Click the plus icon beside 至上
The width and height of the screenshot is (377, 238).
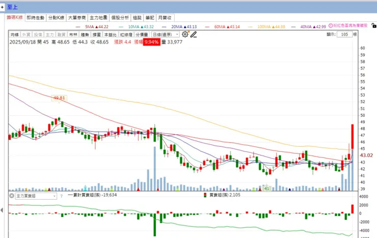pyautogui.click(x=2, y=7)
